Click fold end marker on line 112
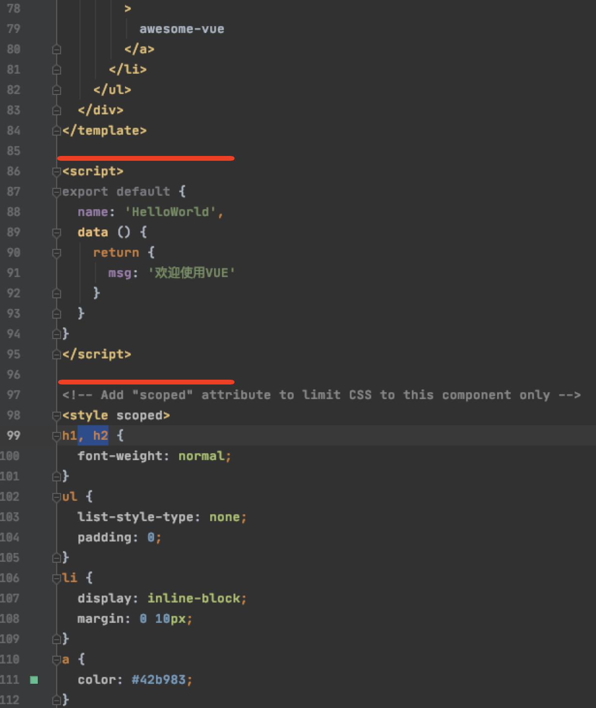596x708 pixels. pos(57,700)
